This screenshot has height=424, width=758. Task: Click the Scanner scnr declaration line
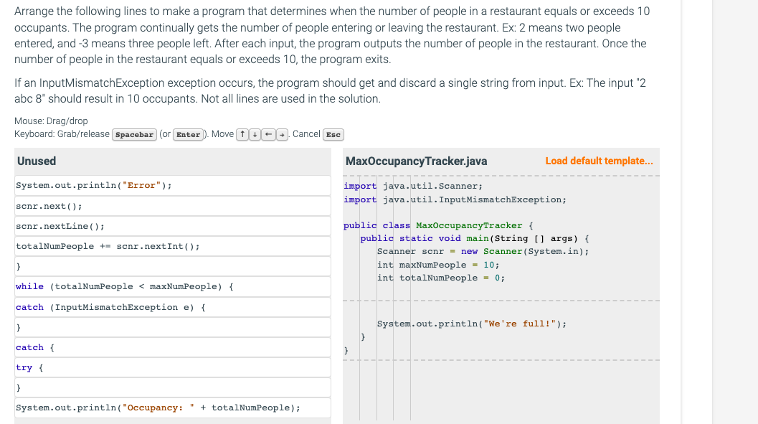[x=483, y=251]
